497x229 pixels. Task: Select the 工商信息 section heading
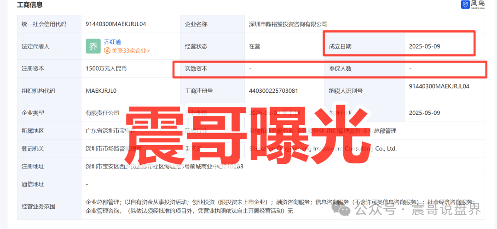pos(29,5)
